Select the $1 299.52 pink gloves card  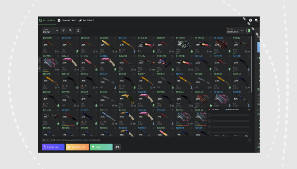[51, 63]
